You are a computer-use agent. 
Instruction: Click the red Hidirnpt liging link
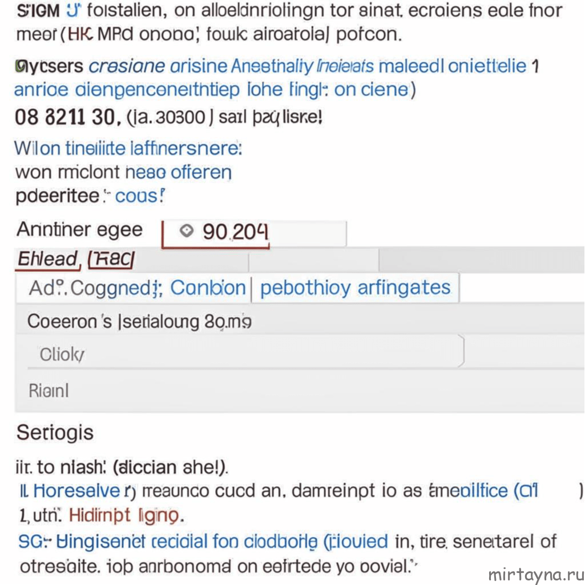tap(124, 515)
